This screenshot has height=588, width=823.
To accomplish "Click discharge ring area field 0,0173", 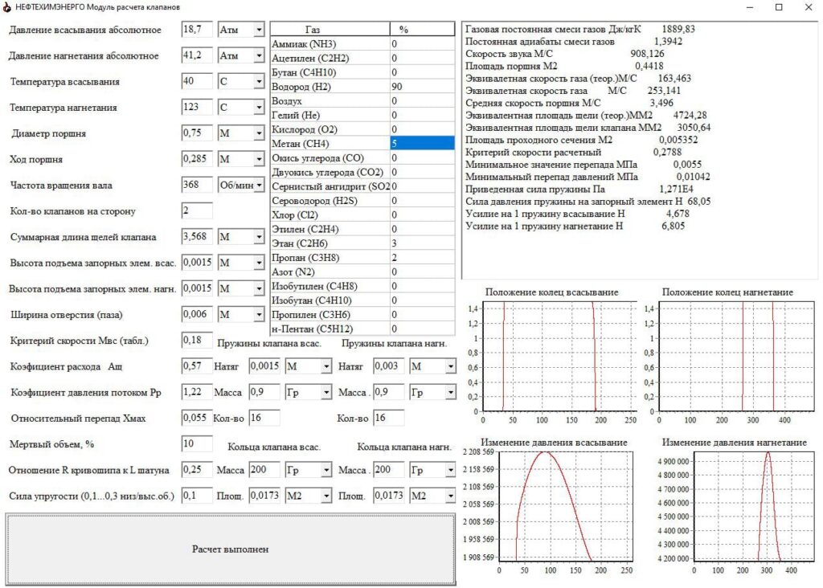I will point(389,495).
